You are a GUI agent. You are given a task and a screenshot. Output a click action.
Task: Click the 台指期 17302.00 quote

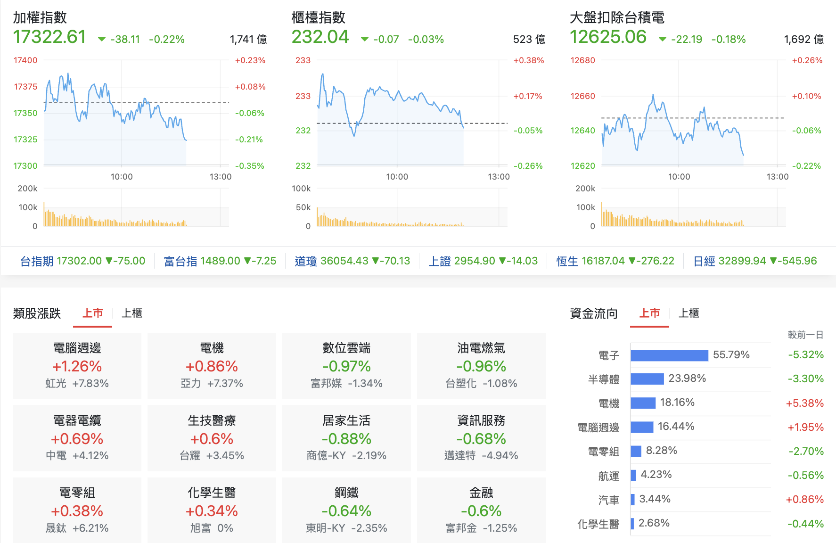tap(82, 261)
